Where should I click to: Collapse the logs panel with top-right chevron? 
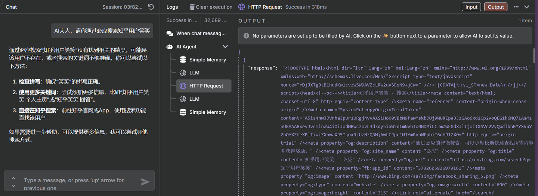click(527, 7)
